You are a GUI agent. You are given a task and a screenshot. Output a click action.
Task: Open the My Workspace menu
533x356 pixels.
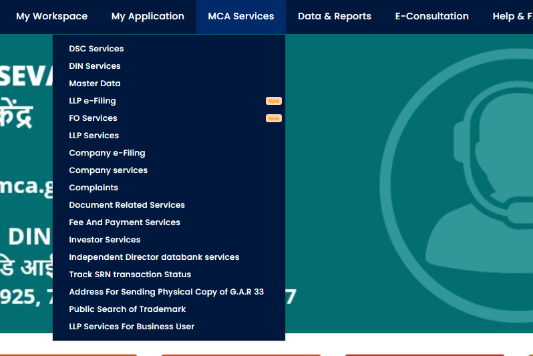51,16
